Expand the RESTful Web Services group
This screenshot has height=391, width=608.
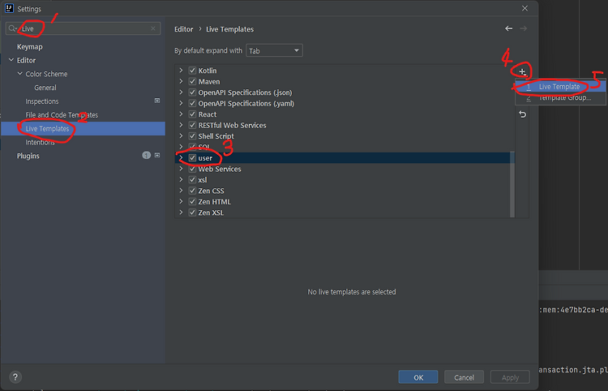181,125
